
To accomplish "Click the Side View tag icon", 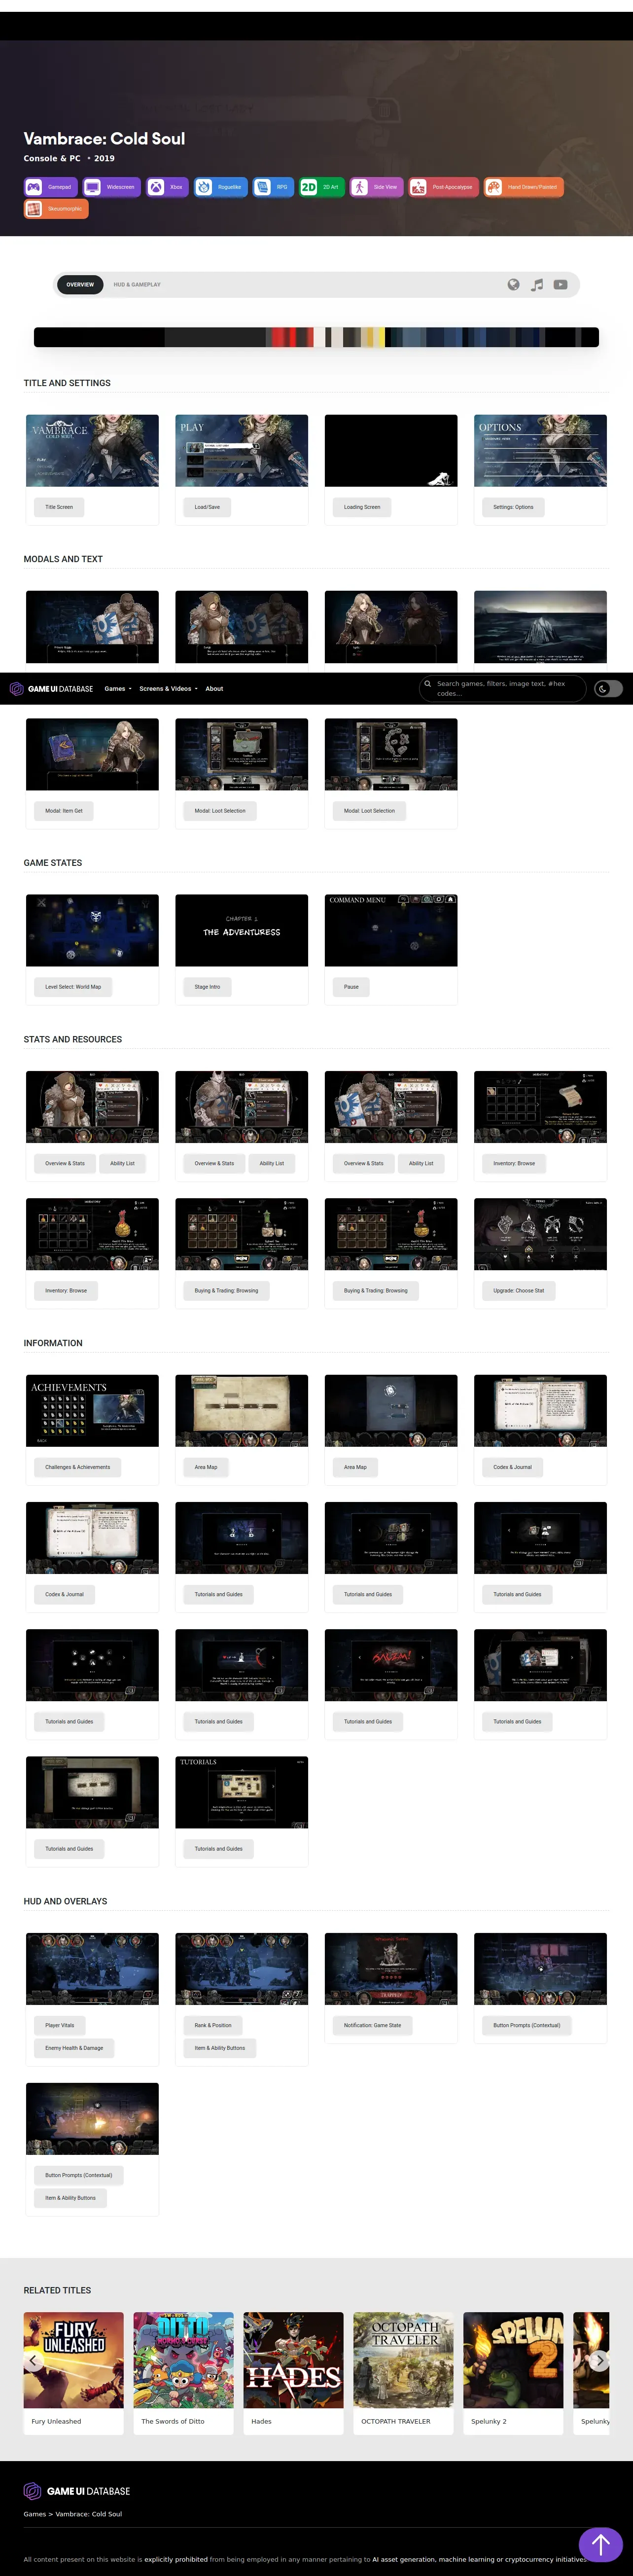I will (359, 187).
